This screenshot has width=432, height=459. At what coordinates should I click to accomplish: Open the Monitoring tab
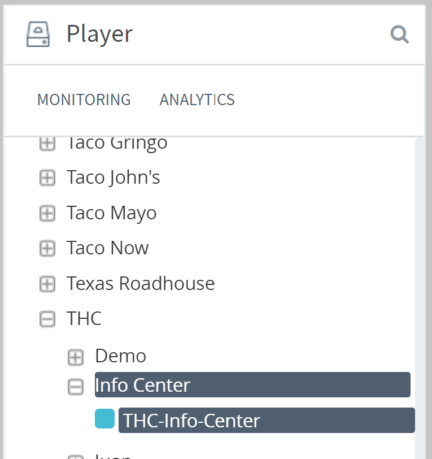[84, 99]
